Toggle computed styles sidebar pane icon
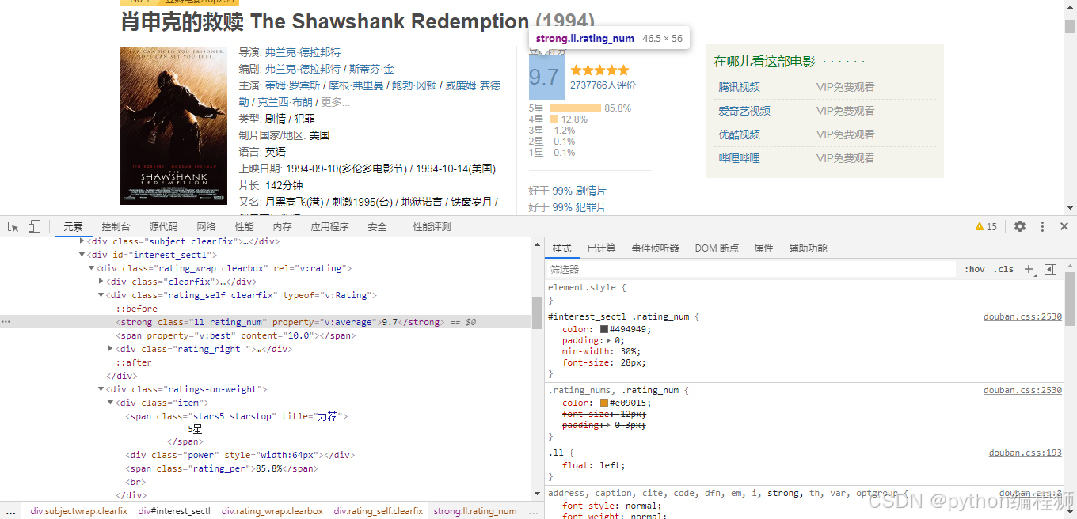This screenshot has height=519, width=1077. click(x=1051, y=269)
